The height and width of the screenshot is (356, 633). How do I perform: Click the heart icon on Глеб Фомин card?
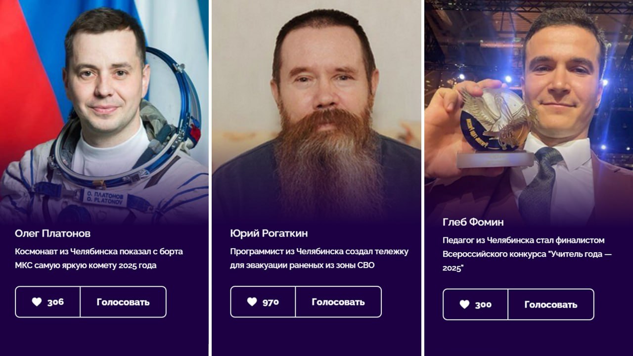pos(464,305)
